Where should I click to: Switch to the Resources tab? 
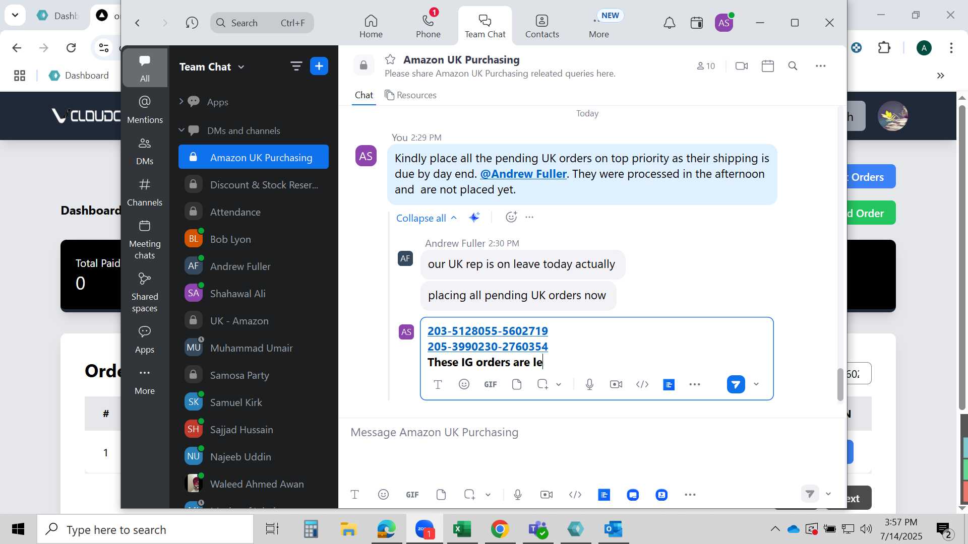point(410,95)
